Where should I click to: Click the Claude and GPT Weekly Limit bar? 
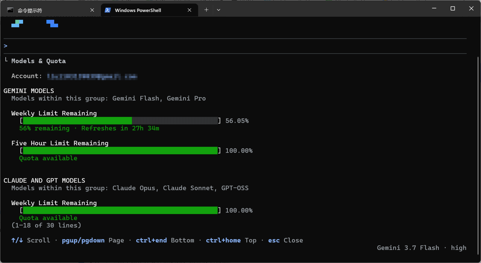[x=120, y=210]
